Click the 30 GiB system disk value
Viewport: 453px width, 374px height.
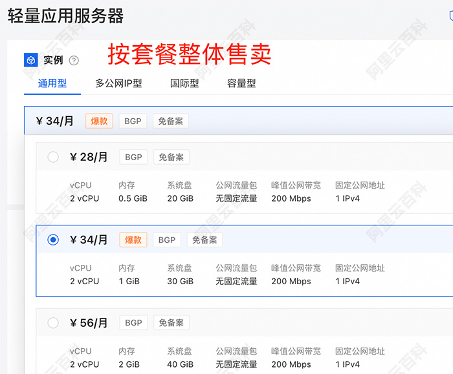click(x=181, y=281)
